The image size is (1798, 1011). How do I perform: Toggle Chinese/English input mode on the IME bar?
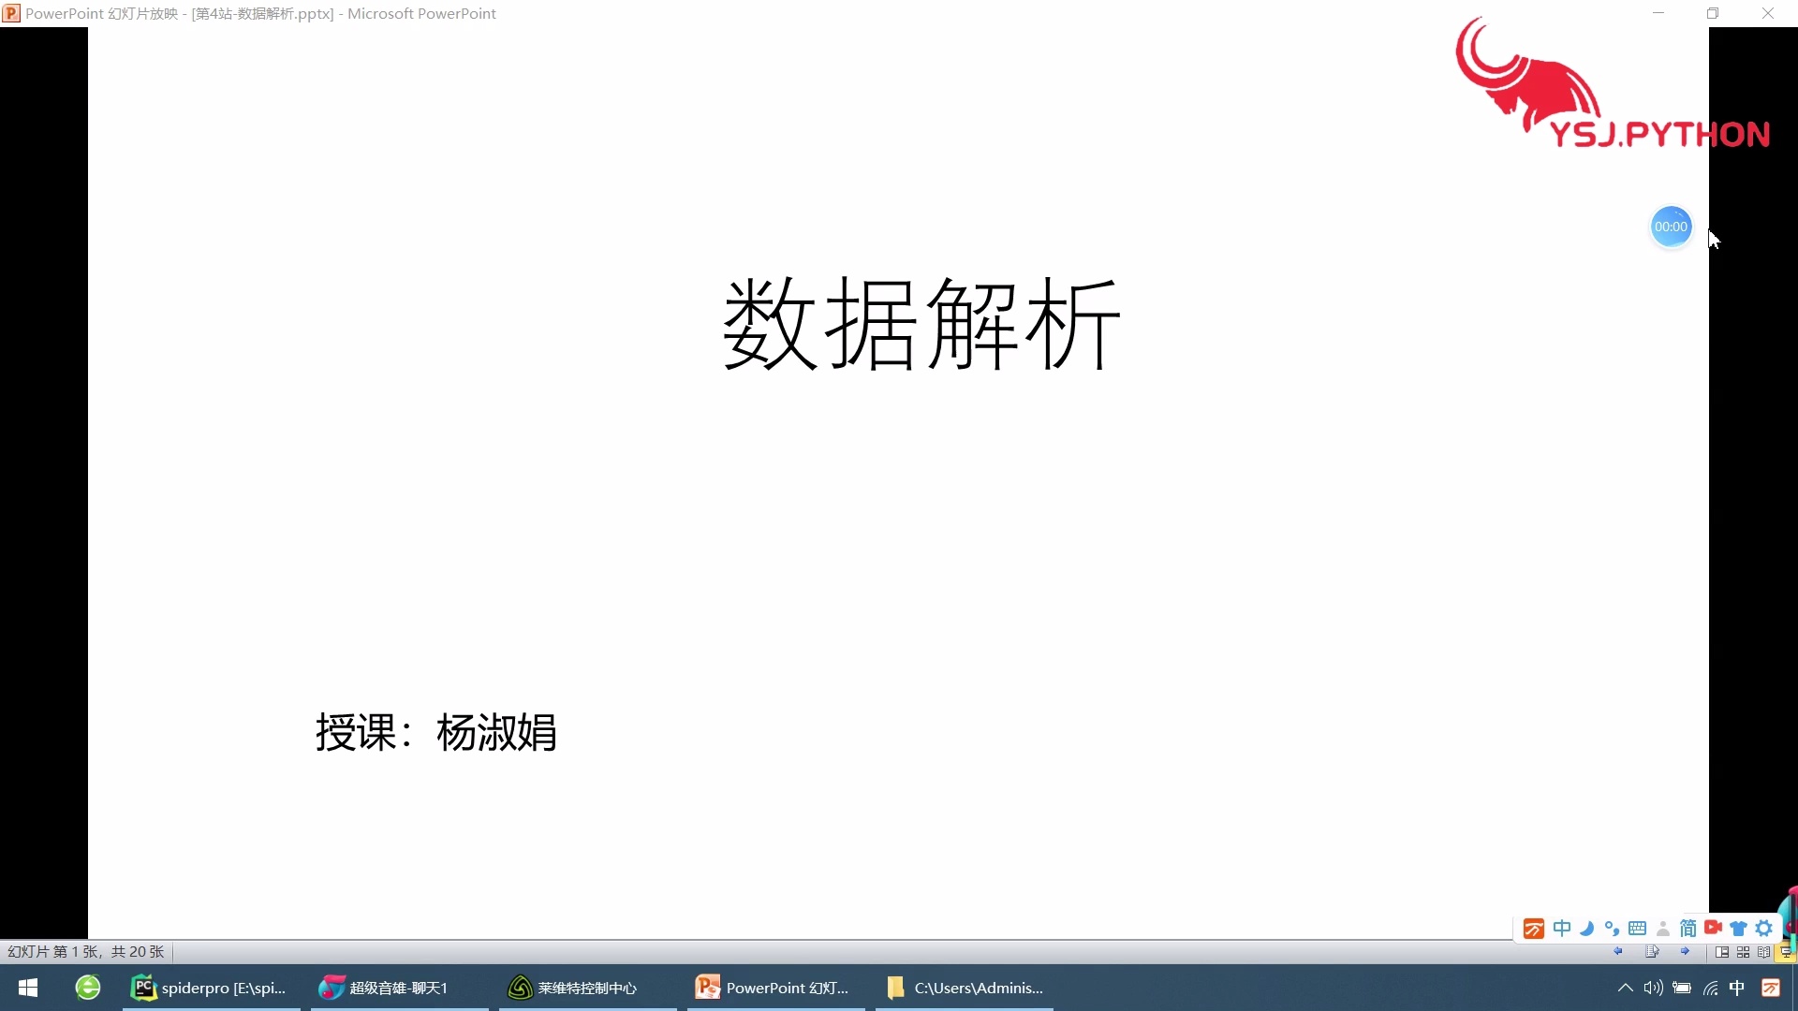[x=1562, y=929]
